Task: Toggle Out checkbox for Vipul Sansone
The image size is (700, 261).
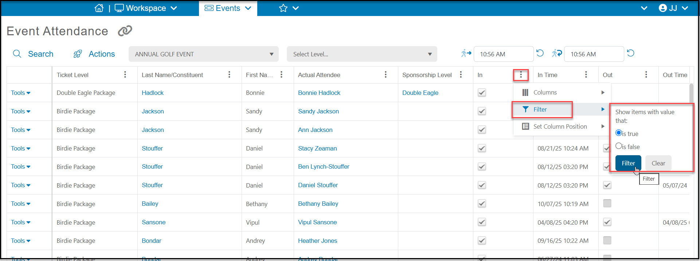Action: point(607,222)
